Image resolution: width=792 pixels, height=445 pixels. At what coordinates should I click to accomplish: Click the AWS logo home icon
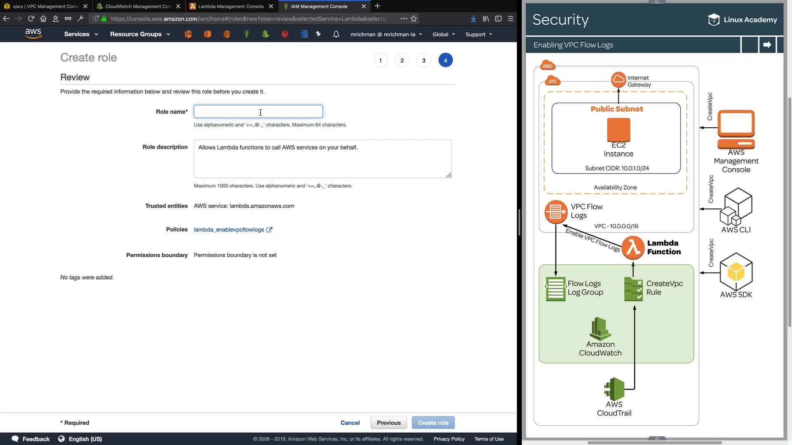coord(33,34)
